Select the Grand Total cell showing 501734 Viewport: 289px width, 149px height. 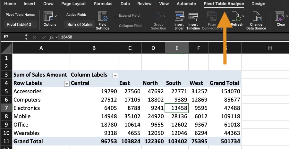coord(230,141)
